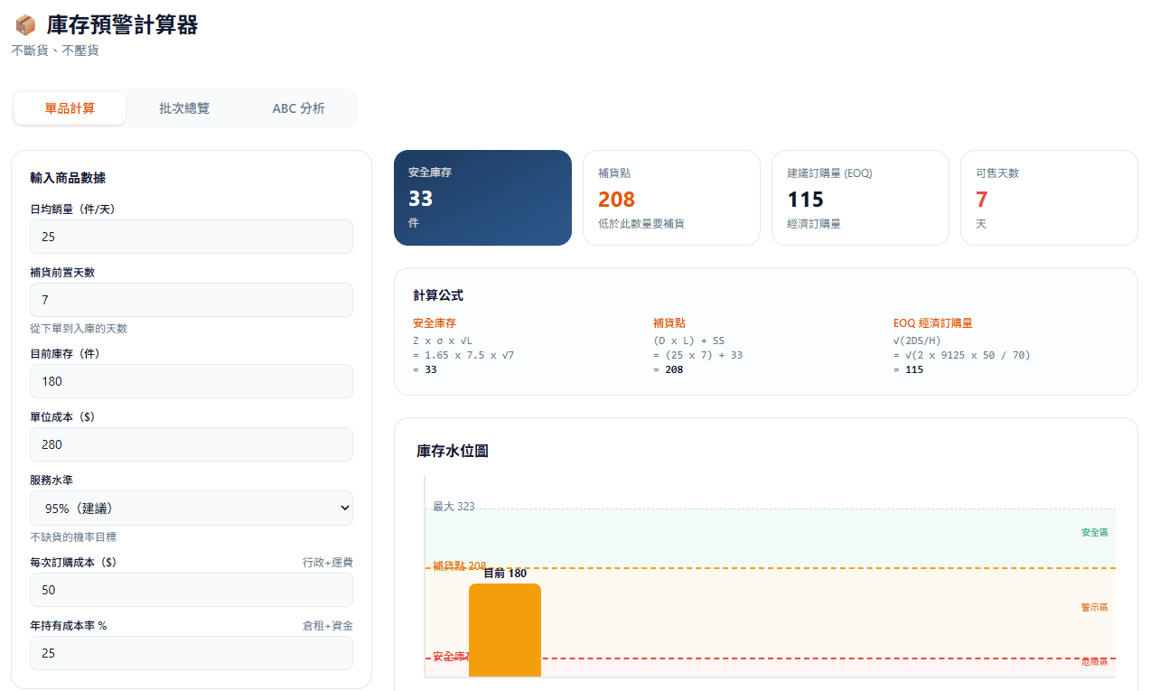Click the 從下單到入庫的天數 hint text

tap(79, 329)
